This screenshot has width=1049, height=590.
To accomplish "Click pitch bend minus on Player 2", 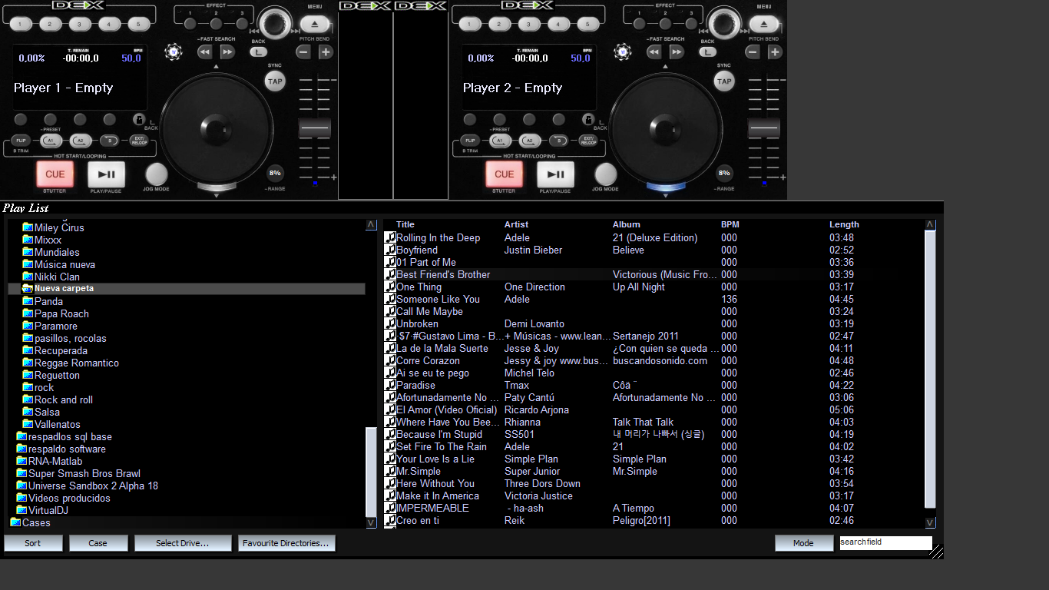I will (753, 52).
